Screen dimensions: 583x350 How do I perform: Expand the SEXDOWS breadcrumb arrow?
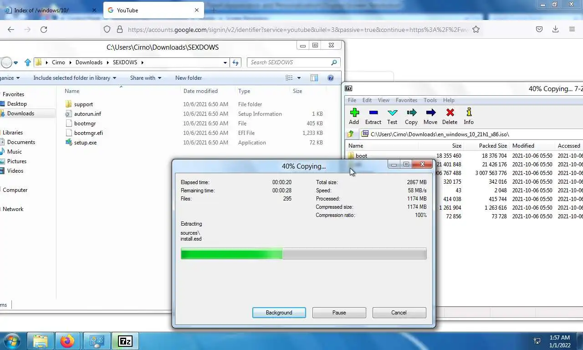click(x=142, y=62)
